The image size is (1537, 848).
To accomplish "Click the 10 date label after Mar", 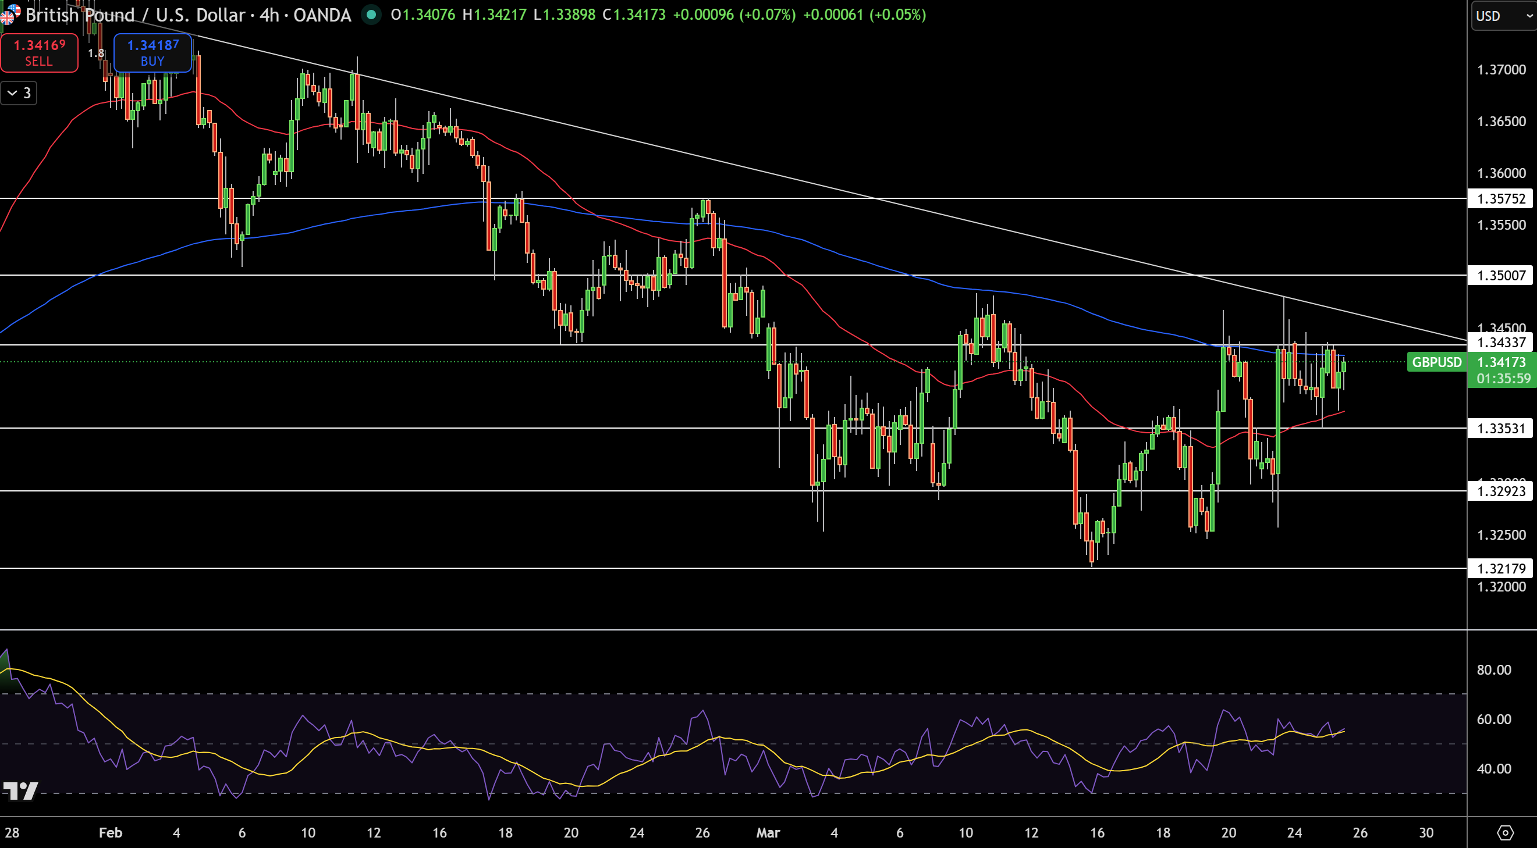I will pyautogui.click(x=965, y=832).
